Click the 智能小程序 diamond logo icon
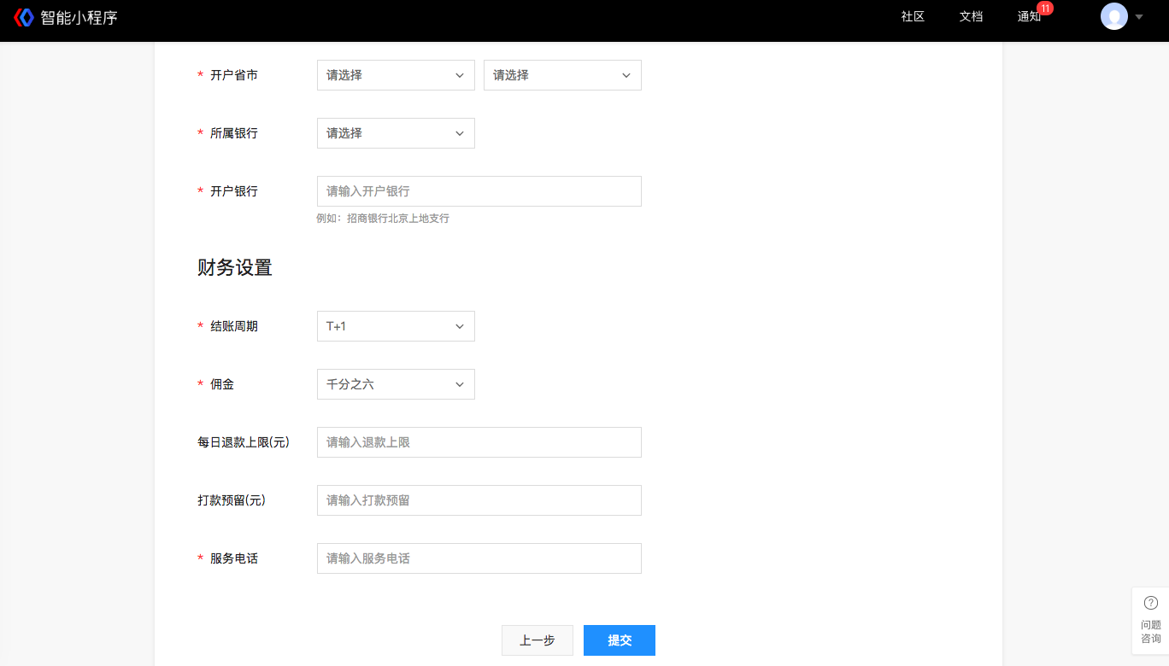 click(24, 16)
